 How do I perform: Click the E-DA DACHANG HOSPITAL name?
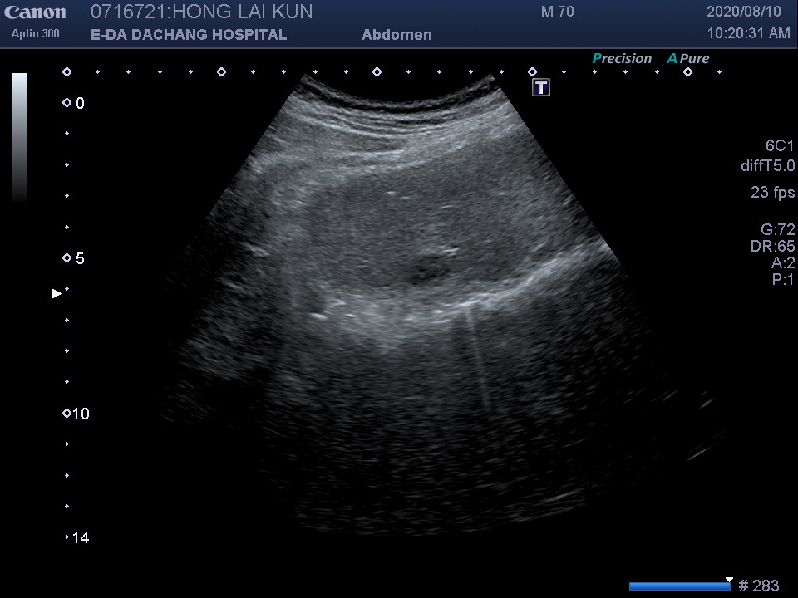pos(189,35)
